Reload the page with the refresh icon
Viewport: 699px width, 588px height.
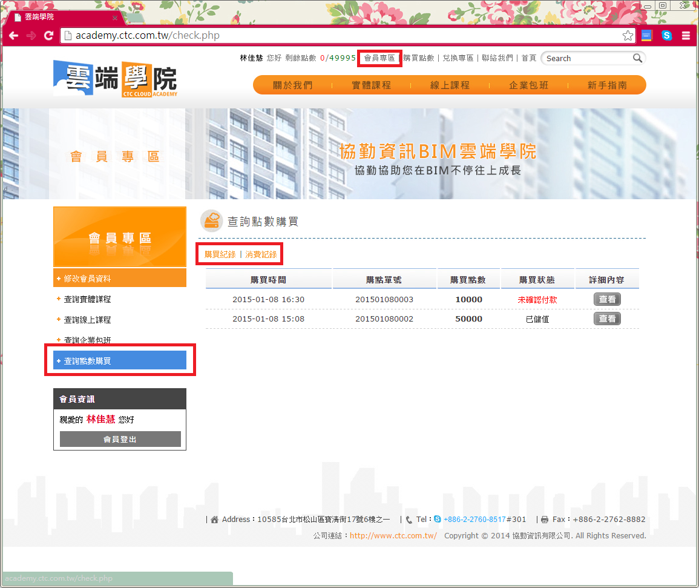tap(49, 36)
